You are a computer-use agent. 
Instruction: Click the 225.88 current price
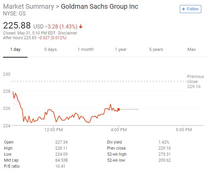coord(17,25)
